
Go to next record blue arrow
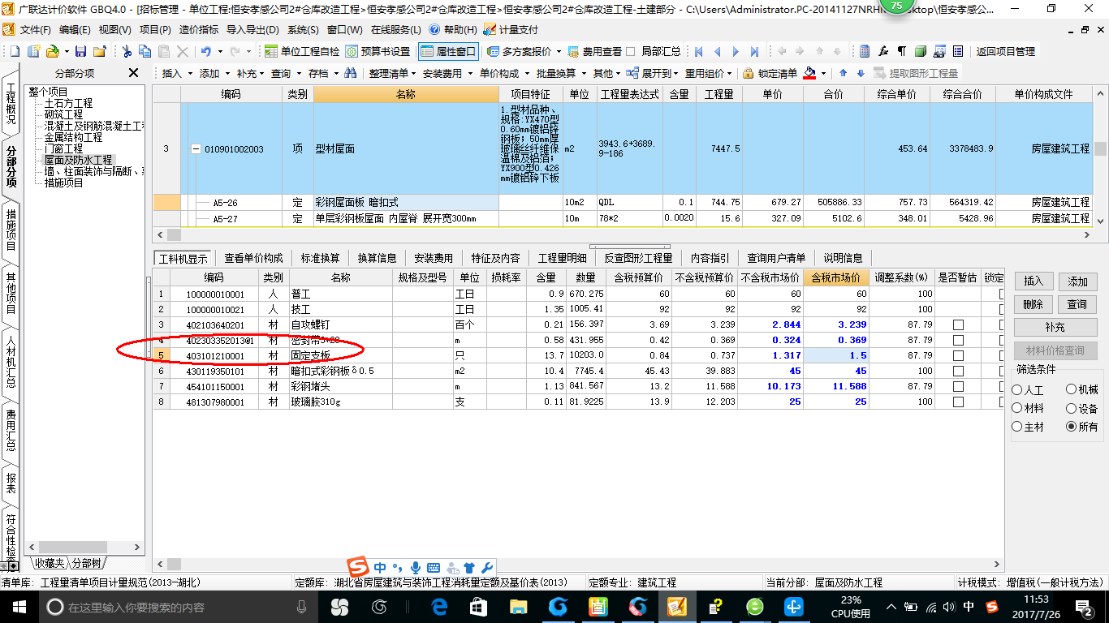pyautogui.click(x=736, y=51)
